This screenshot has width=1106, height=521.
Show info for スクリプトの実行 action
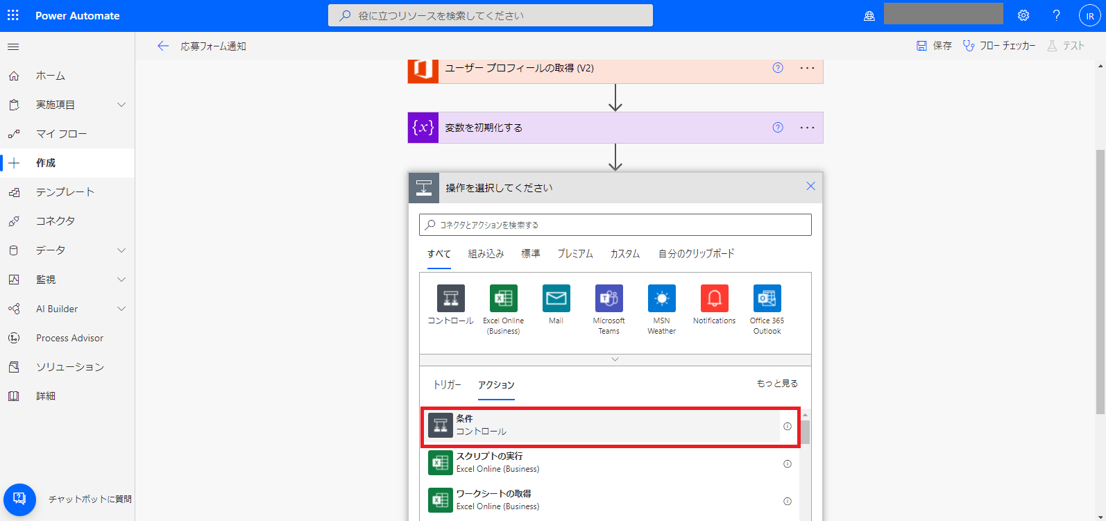788,464
